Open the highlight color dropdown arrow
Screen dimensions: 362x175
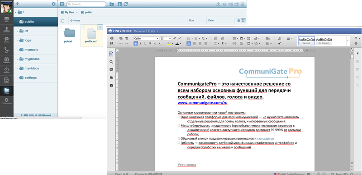click(172, 43)
